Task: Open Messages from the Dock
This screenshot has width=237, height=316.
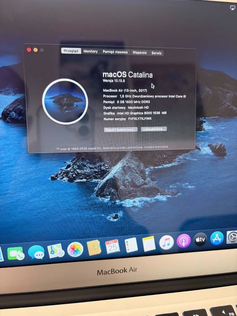Action: pyautogui.click(x=36, y=252)
